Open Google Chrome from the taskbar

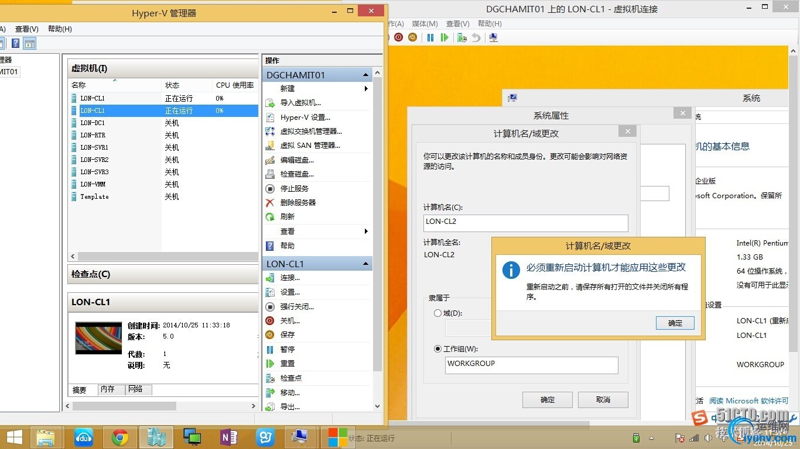(x=120, y=437)
